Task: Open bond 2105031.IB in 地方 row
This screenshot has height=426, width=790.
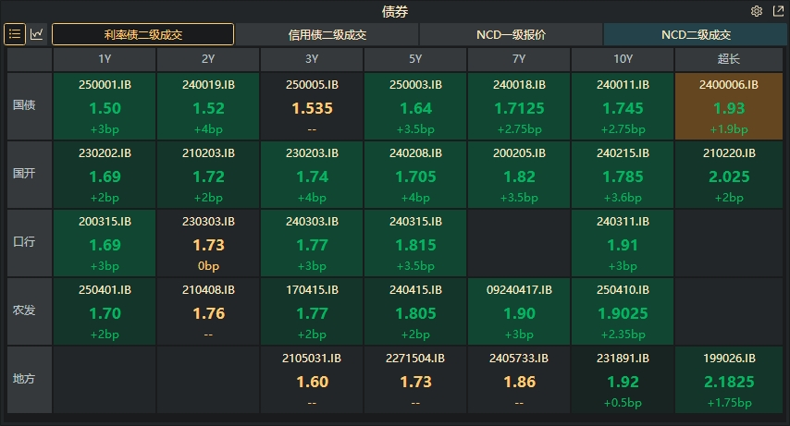Action: pos(312,379)
